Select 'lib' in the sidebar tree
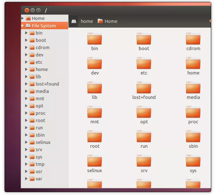The width and height of the screenshot is (217, 195). coord(38,77)
